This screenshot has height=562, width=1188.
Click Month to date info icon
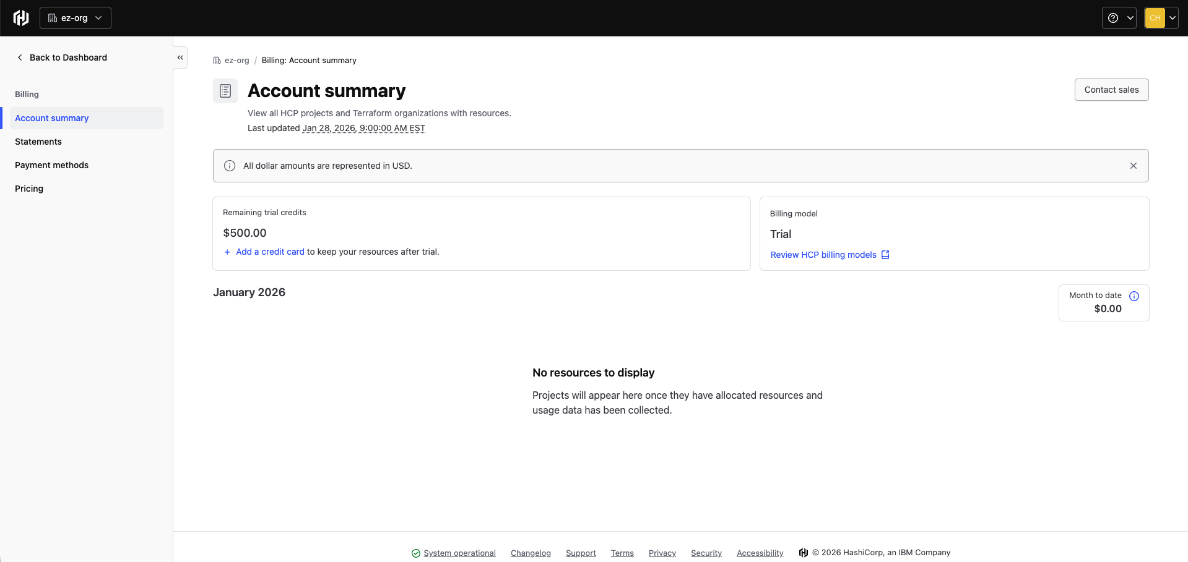point(1134,296)
